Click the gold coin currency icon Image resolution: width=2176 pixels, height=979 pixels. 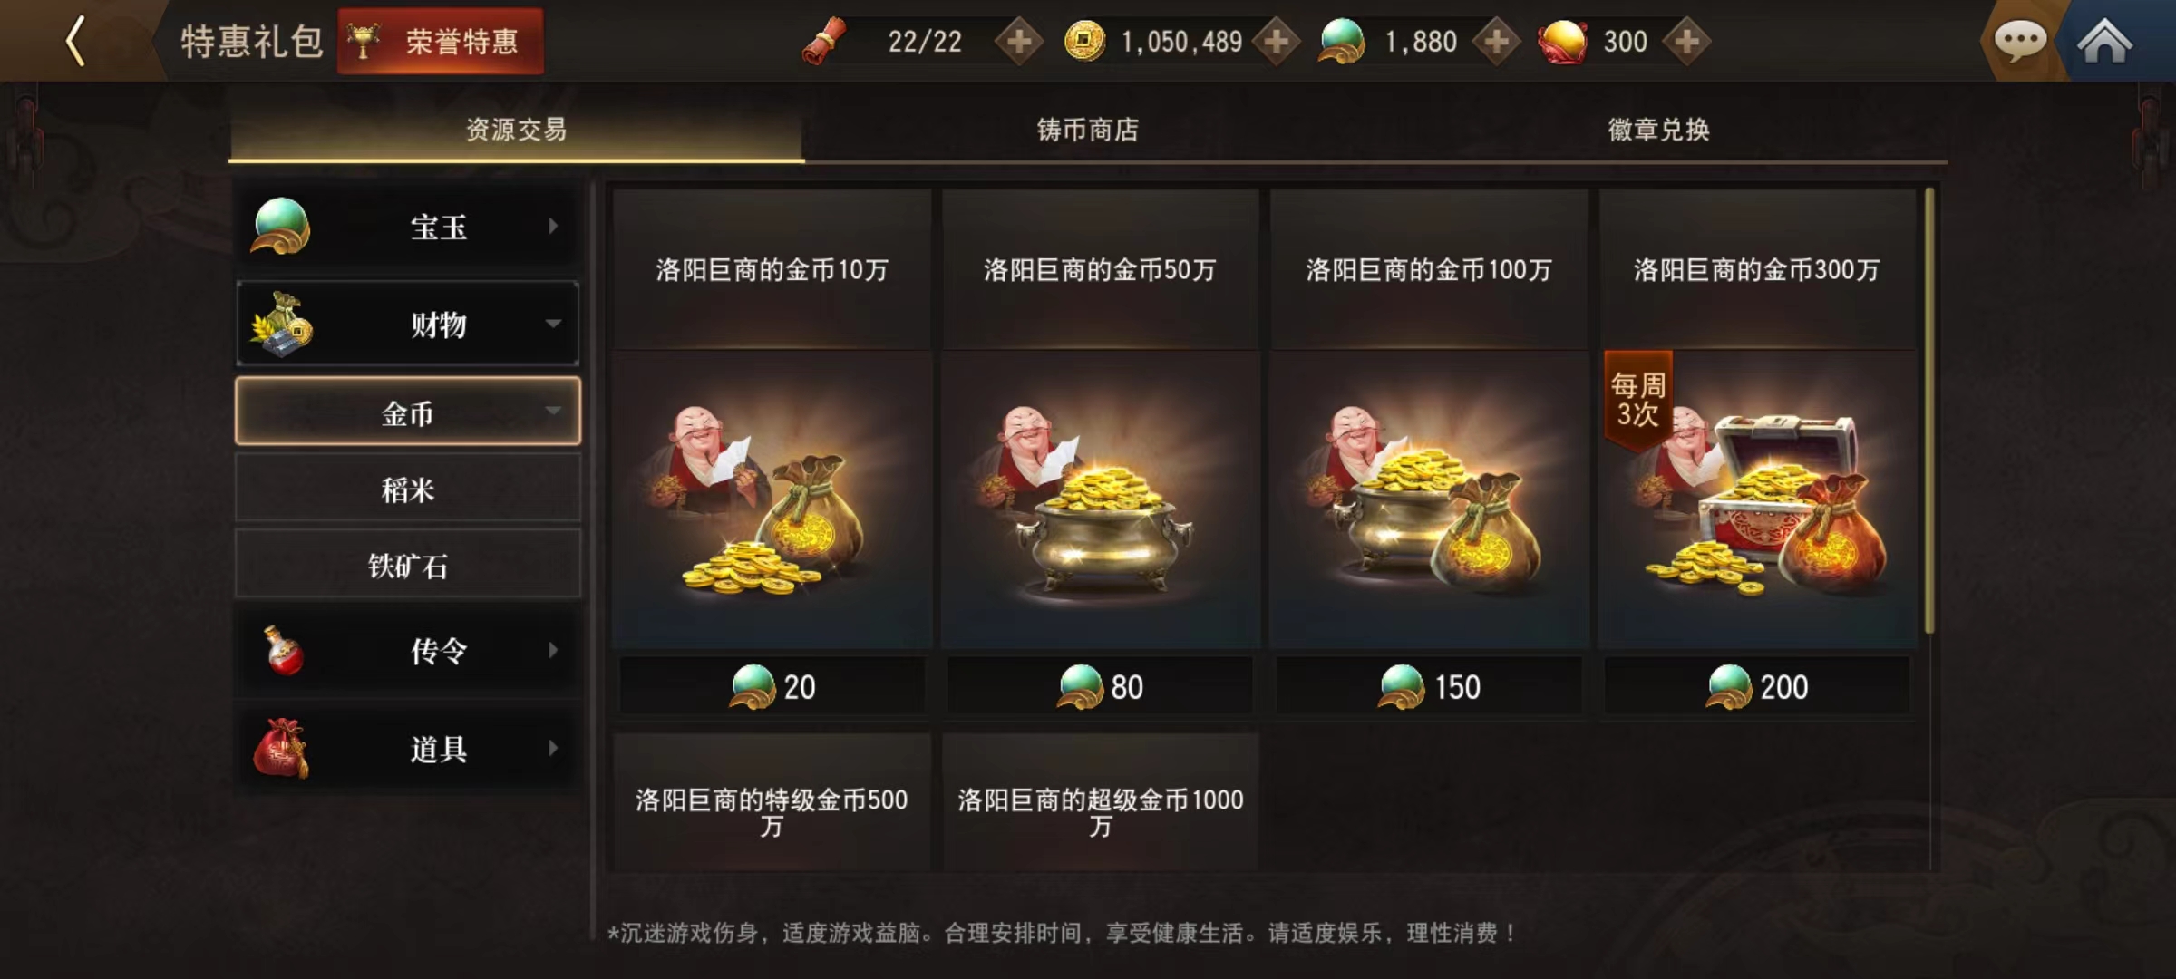pos(1084,42)
